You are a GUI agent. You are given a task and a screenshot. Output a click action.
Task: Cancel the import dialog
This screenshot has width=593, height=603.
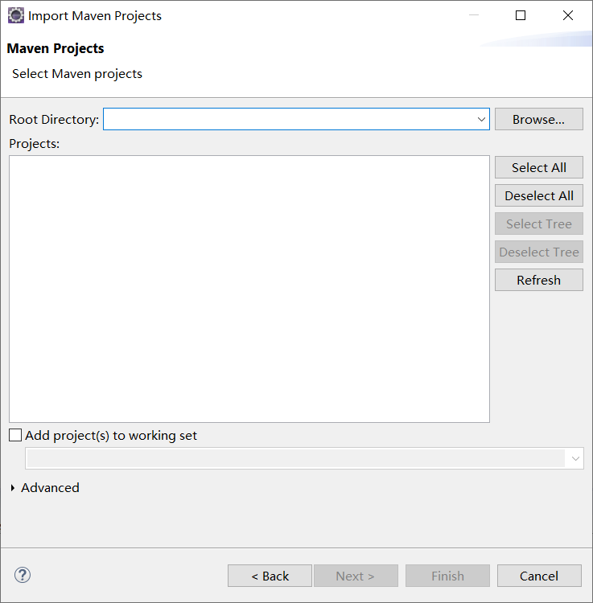point(539,576)
